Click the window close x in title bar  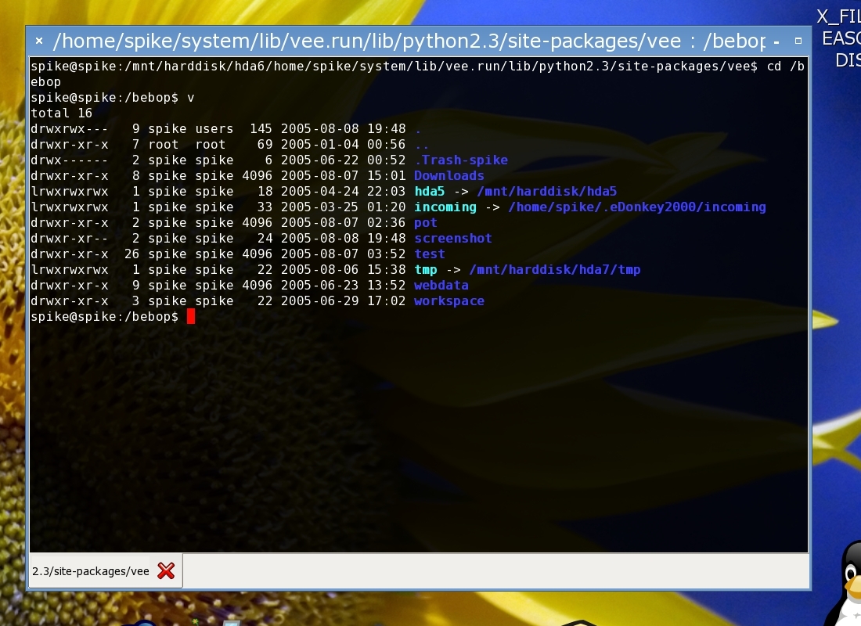pos(39,41)
